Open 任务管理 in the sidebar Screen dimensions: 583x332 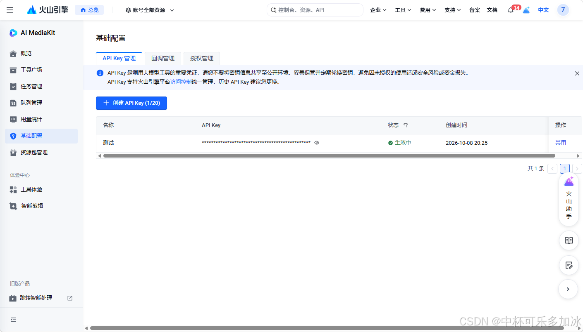coord(41,86)
